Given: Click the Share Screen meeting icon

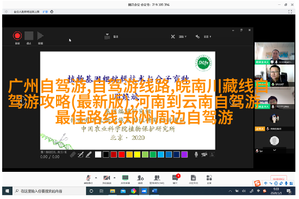Looking at the screenshot, I should click(125, 179).
